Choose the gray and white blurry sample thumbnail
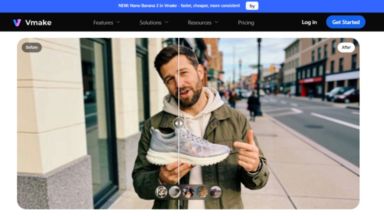Viewport: 384px width, 216px height. [x=175, y=192]
